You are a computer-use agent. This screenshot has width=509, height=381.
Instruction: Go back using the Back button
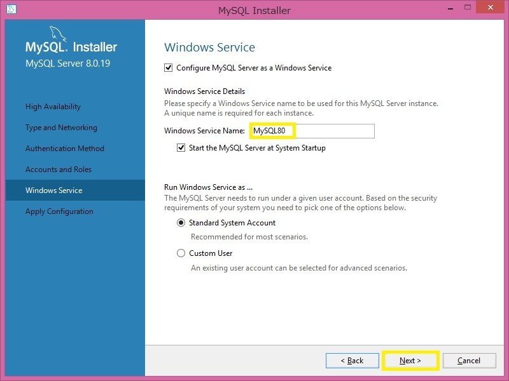click(x=352, y=360)
